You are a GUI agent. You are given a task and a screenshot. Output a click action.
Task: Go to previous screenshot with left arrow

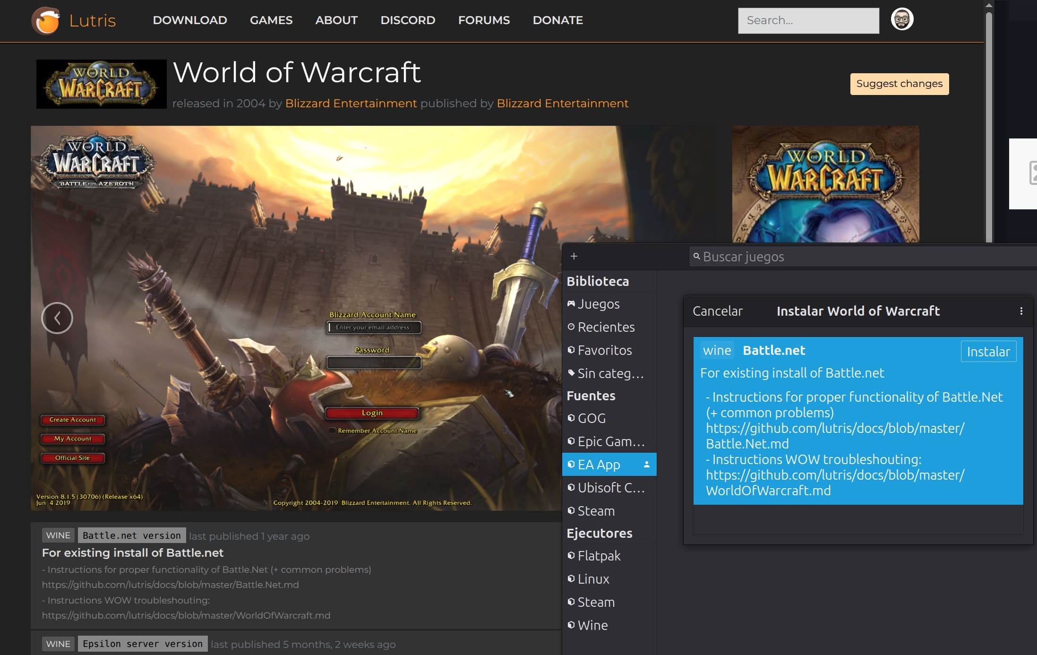tap(57, 318)
